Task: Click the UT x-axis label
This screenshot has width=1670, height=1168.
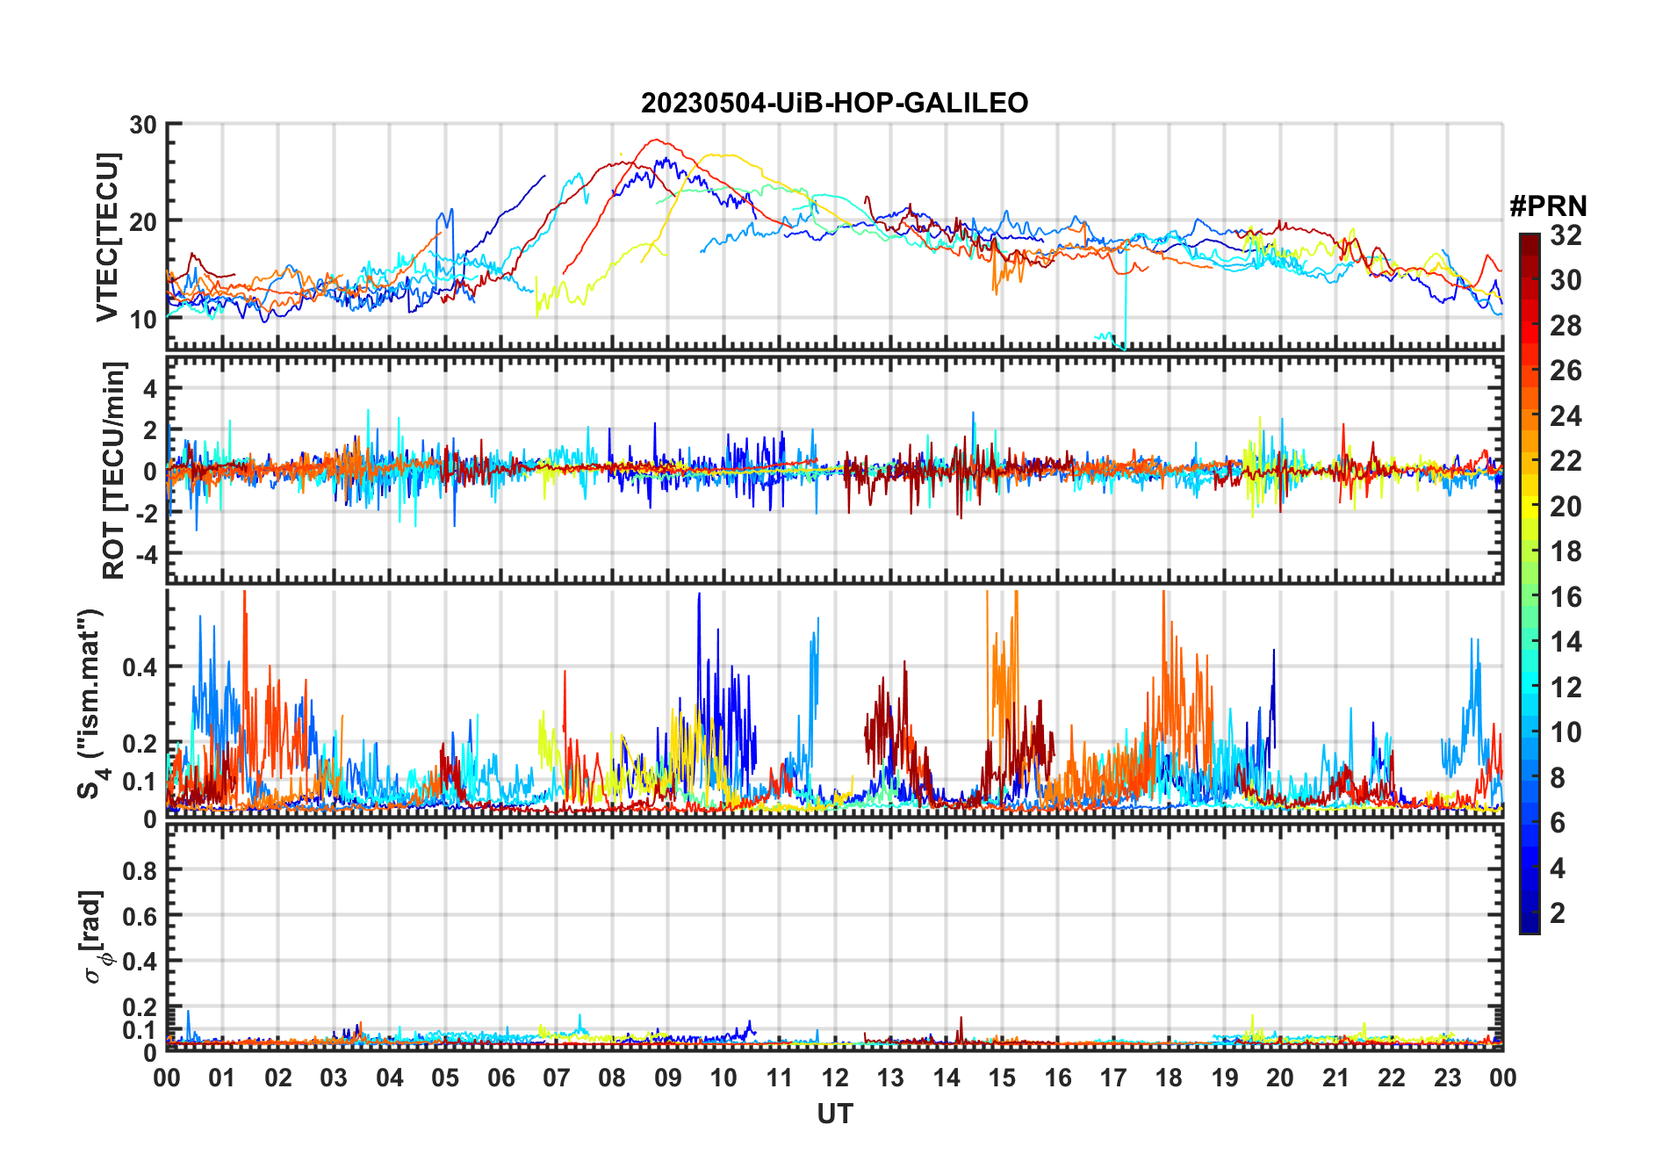Action: pos(834,1114)
